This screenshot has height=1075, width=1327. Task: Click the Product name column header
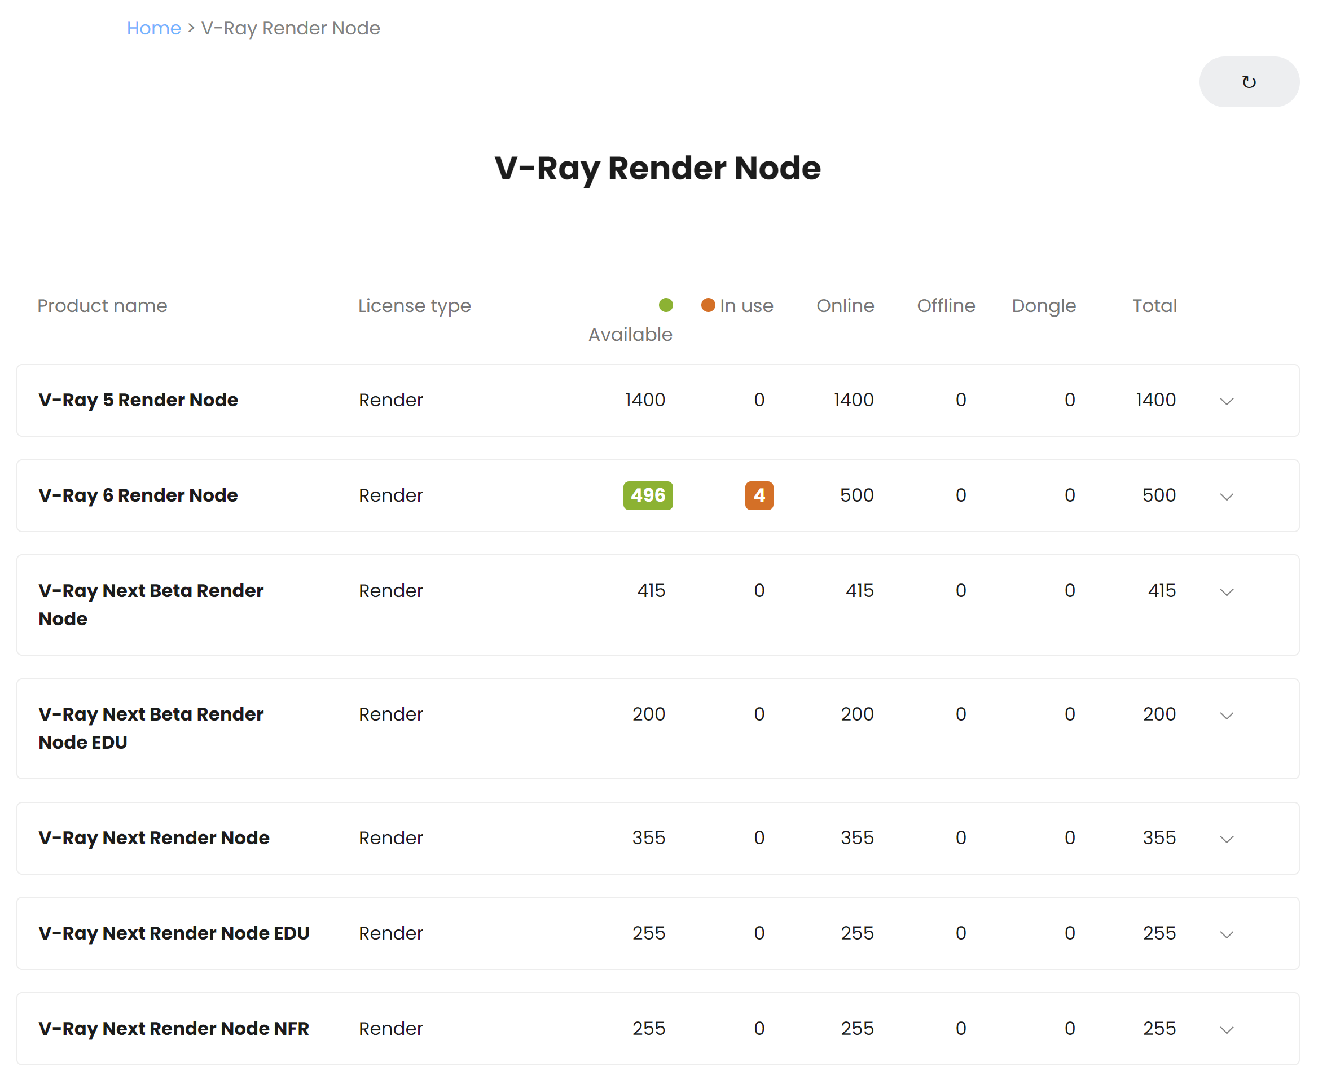point(102,305)
